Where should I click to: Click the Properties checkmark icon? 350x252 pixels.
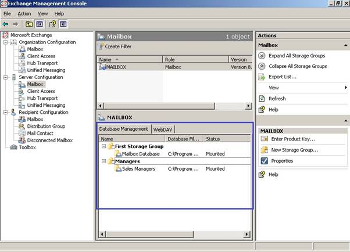[265, 161]
